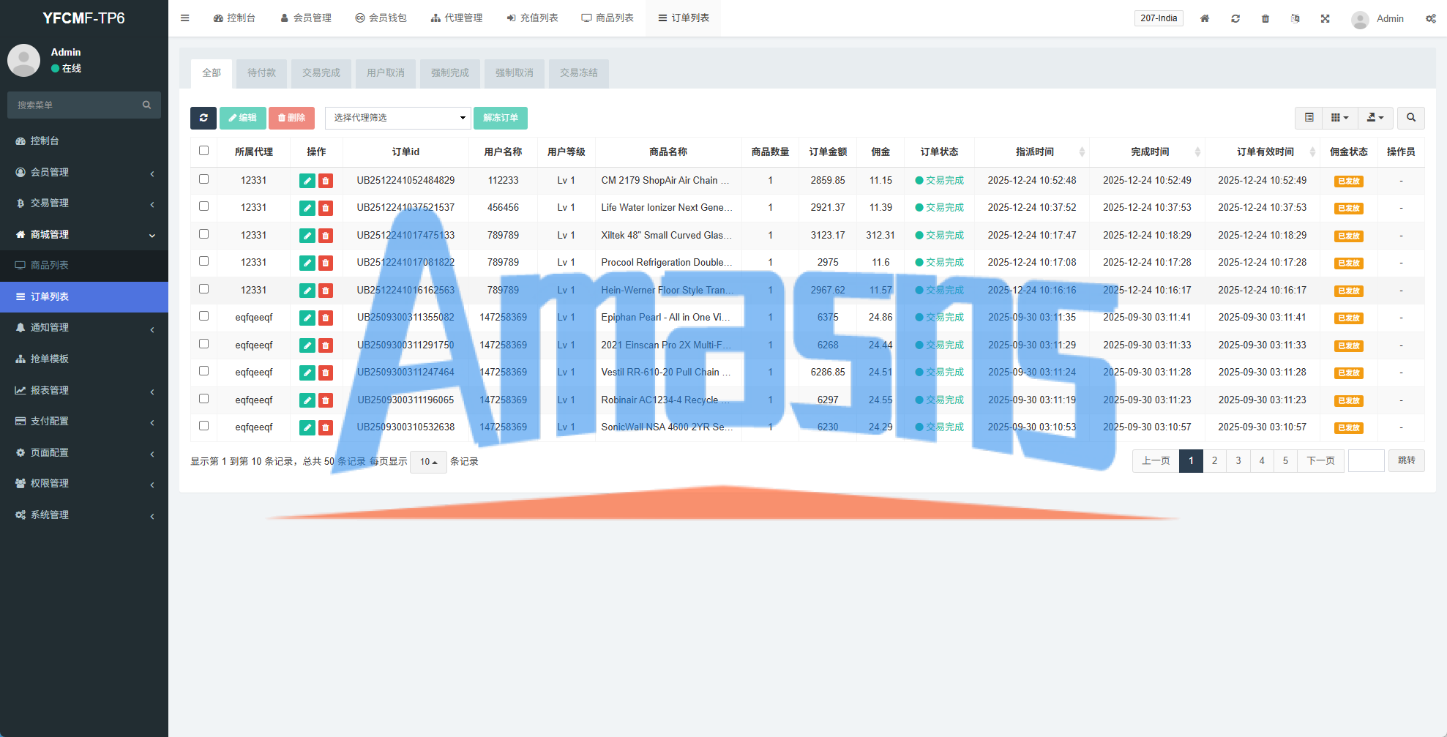Image resolution: width=1447 pixels, height=737 pixels.
Task: Edit order UB2512241016162563 via pencil icon
Action: (307, 291)
